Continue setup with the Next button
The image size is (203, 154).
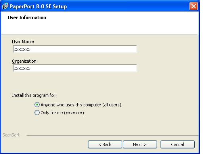click(x=140, y=144)
